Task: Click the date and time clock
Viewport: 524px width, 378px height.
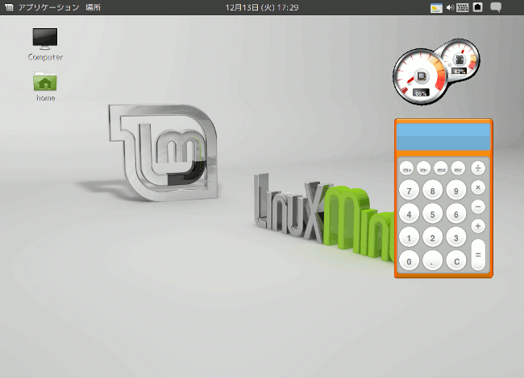Action: [262, 7]
